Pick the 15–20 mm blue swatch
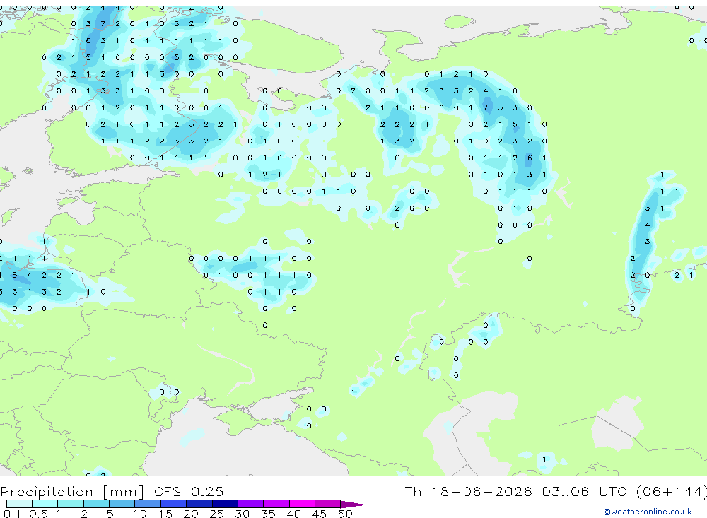This screenshot has height=518, width=707. click(174, 504)
